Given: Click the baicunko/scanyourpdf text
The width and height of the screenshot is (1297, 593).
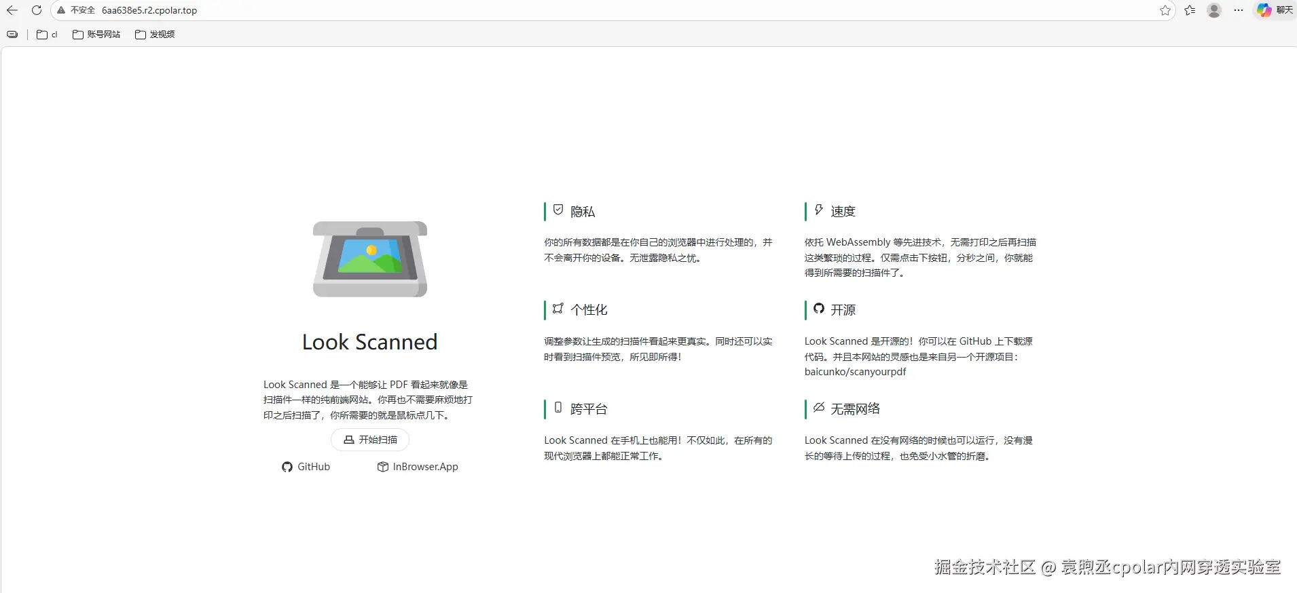Looking at the screenshot, I should click(856, 372).
